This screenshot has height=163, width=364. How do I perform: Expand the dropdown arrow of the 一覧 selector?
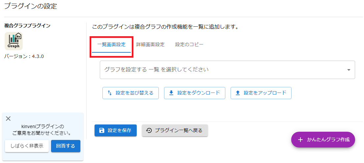pos(349,70)
